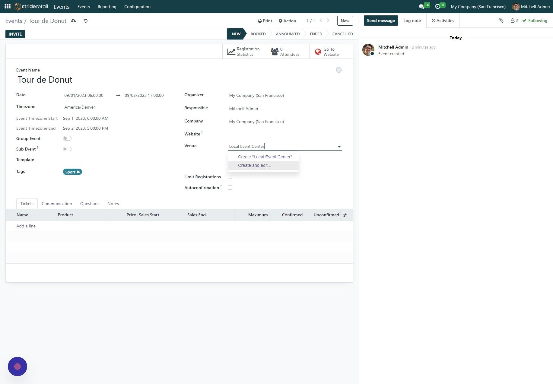The image size is (553, 384).
Task: Expand the Venue dropdown arrow
Action: 339,147
